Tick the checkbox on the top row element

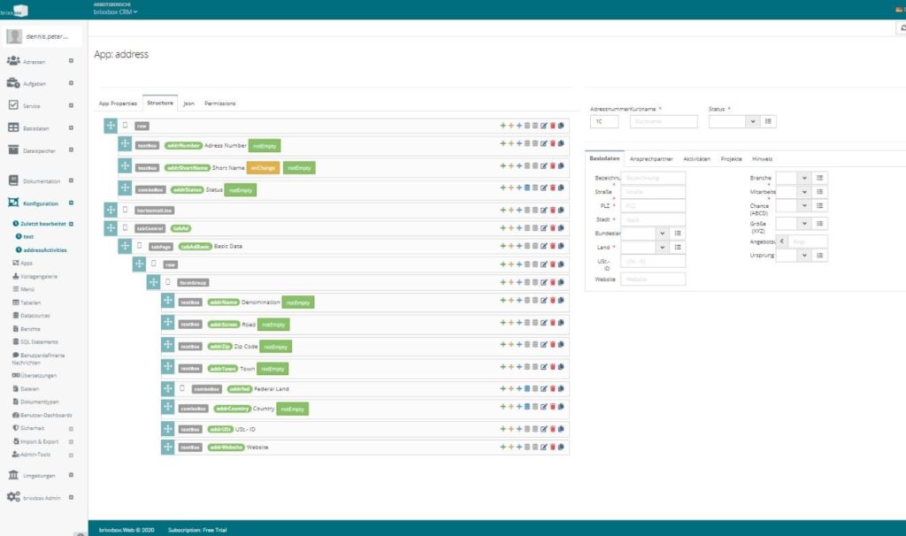[126, 125]
